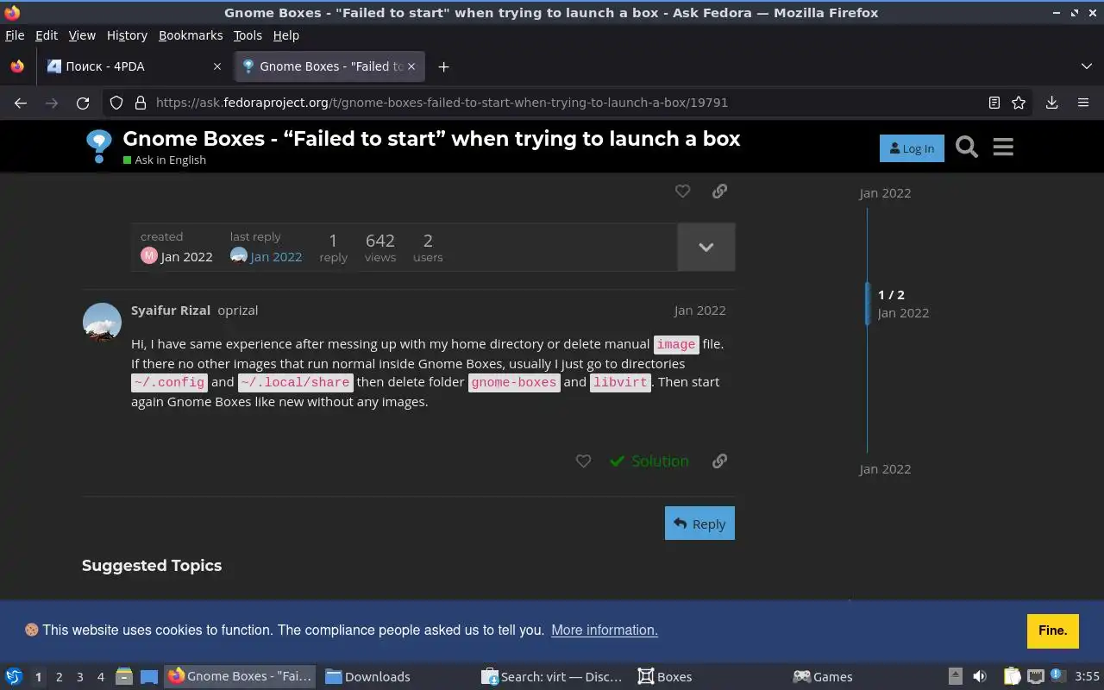
Task: Open Syaifur Rizal's profile avatar
Action: tap(102, 323)
